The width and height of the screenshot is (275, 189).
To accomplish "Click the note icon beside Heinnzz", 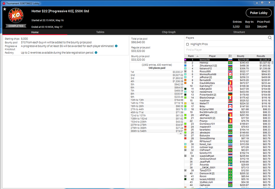I will point(185,63).
